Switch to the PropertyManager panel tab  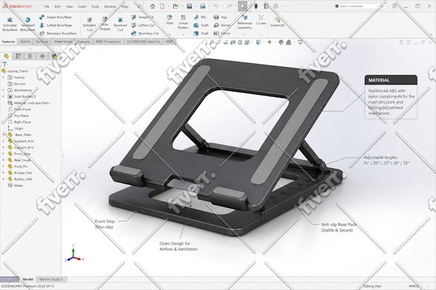coord(18,56)
